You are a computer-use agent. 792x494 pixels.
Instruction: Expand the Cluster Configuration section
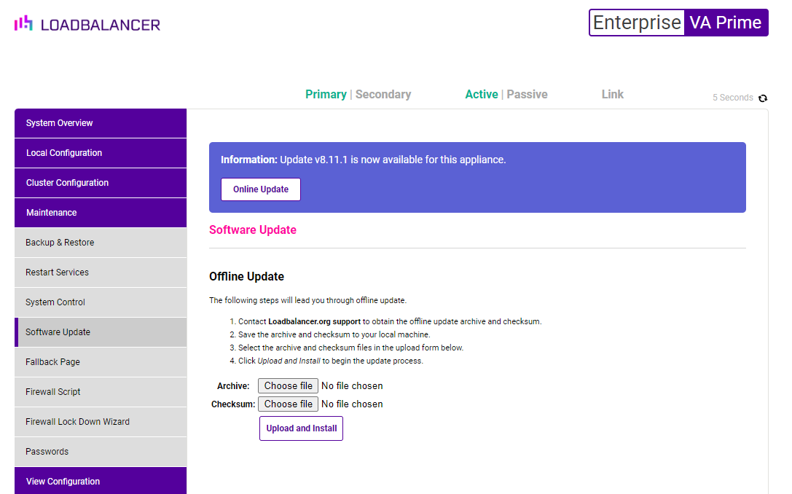[x=101, y=183]
